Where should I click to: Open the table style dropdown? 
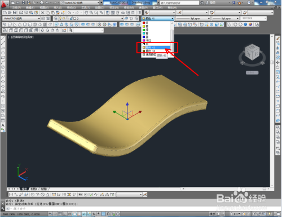tap(228, 12)
